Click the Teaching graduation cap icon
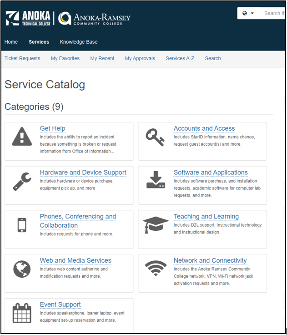 pos(156,224)
